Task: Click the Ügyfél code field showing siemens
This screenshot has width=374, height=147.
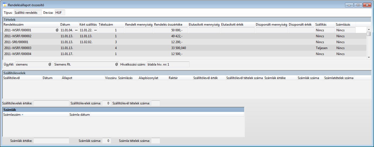Action: 34,64
